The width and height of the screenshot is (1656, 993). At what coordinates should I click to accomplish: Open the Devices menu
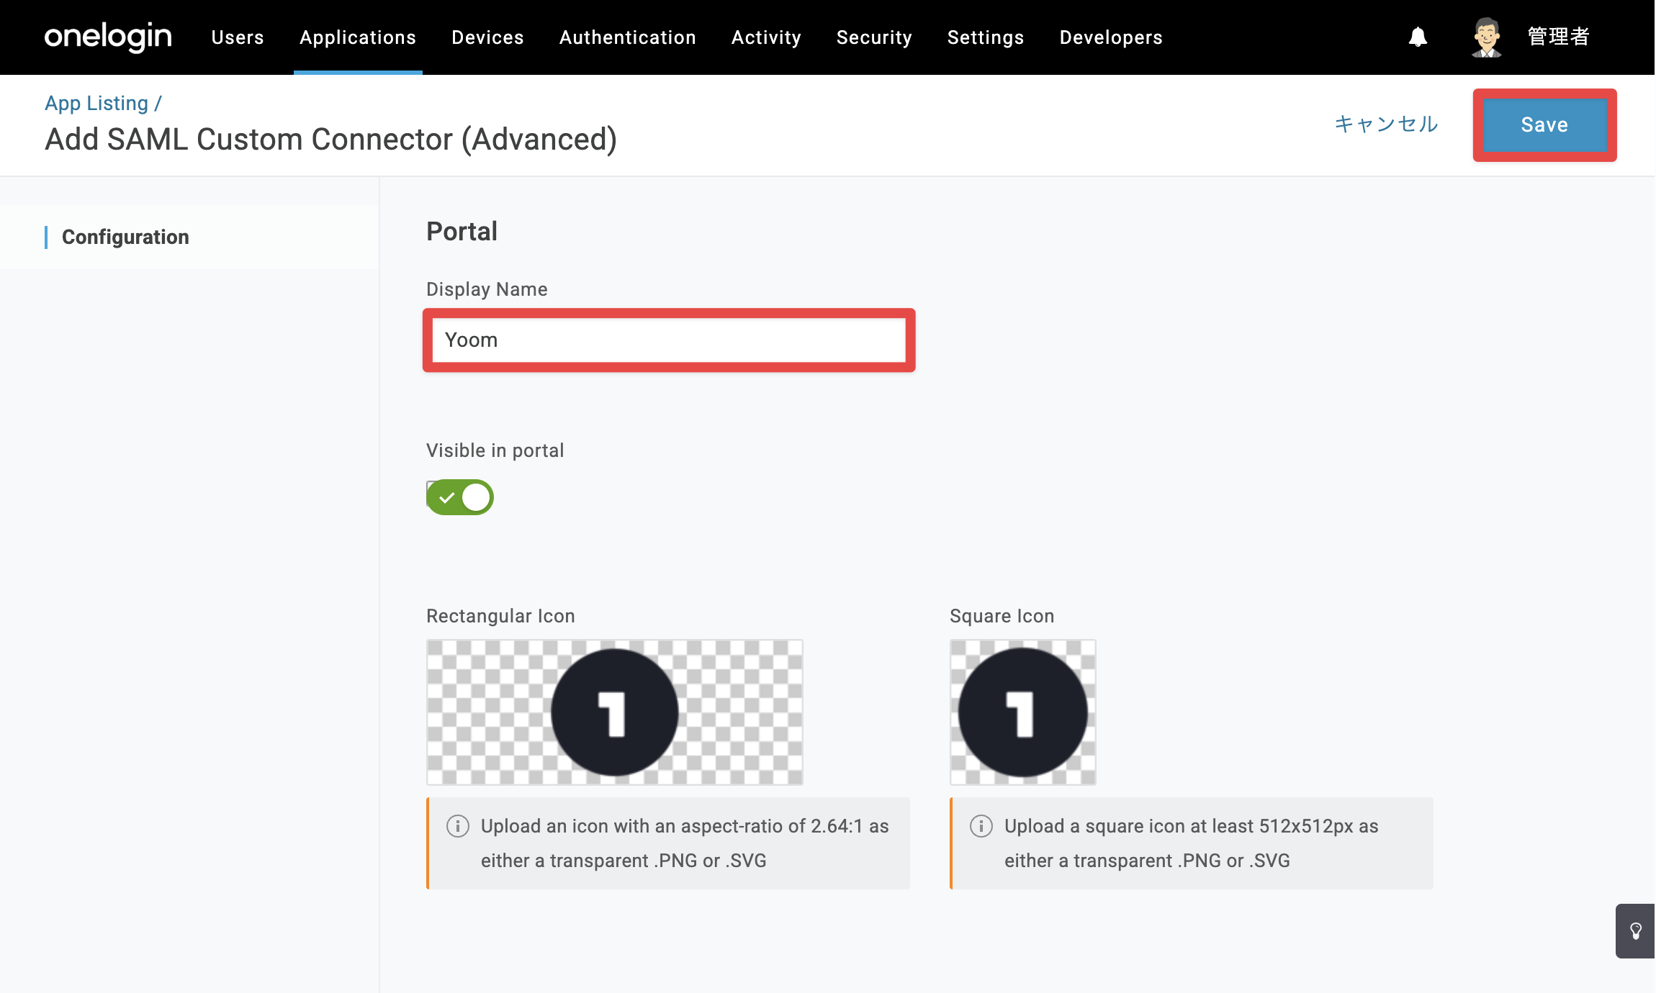487,37
